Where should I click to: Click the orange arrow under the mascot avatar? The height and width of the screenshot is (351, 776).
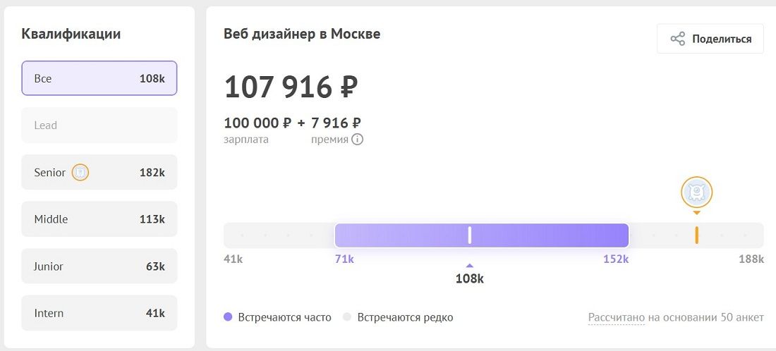pyautogui.click(x=696, y=213)
